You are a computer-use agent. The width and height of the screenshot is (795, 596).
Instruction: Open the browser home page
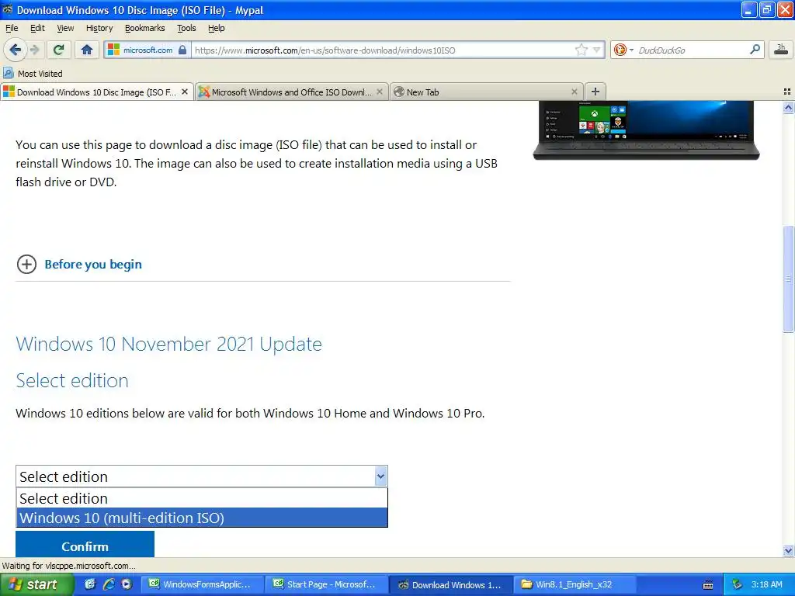(x=87, y=50)
